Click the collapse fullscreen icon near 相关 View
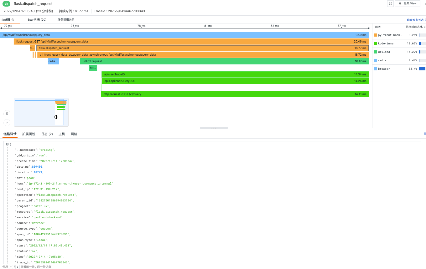 (390, 3)
